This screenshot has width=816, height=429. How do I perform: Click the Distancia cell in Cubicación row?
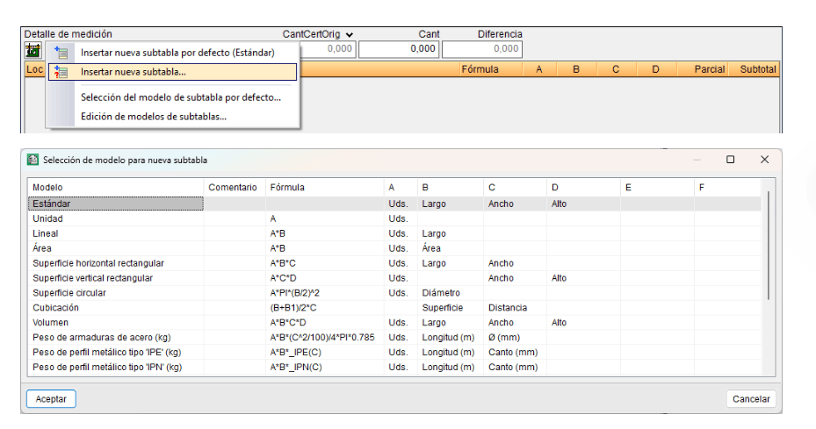coord(515,308)
